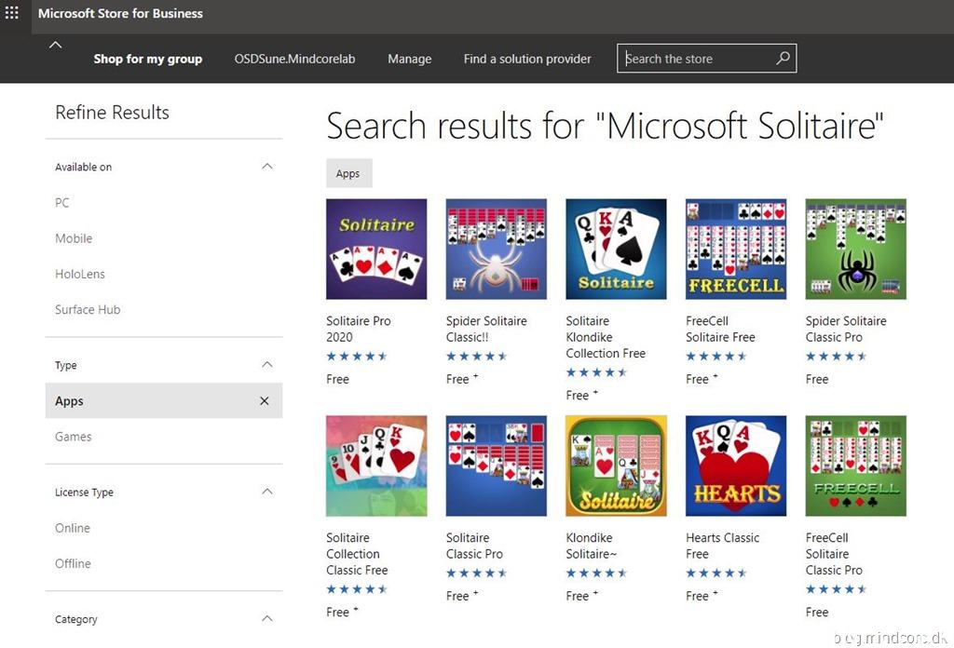The image size is (954, 648).
Task: Open the Solitaire Pro 2020 app tile
Action: click(x=376, y=249)
